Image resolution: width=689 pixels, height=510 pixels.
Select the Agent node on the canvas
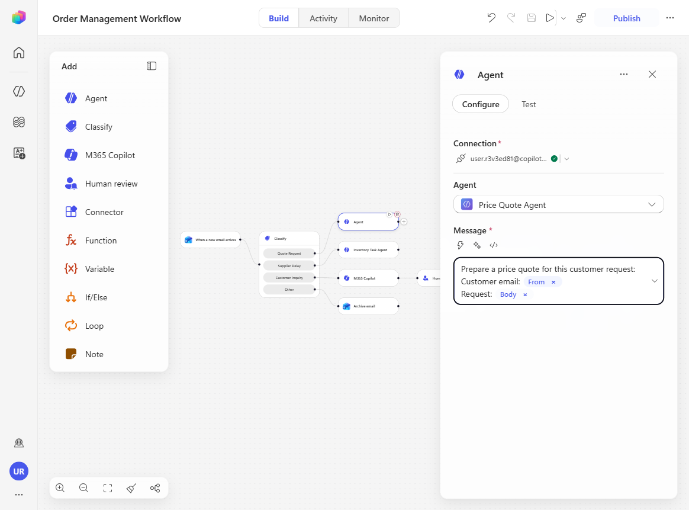(x=368, y=222)
